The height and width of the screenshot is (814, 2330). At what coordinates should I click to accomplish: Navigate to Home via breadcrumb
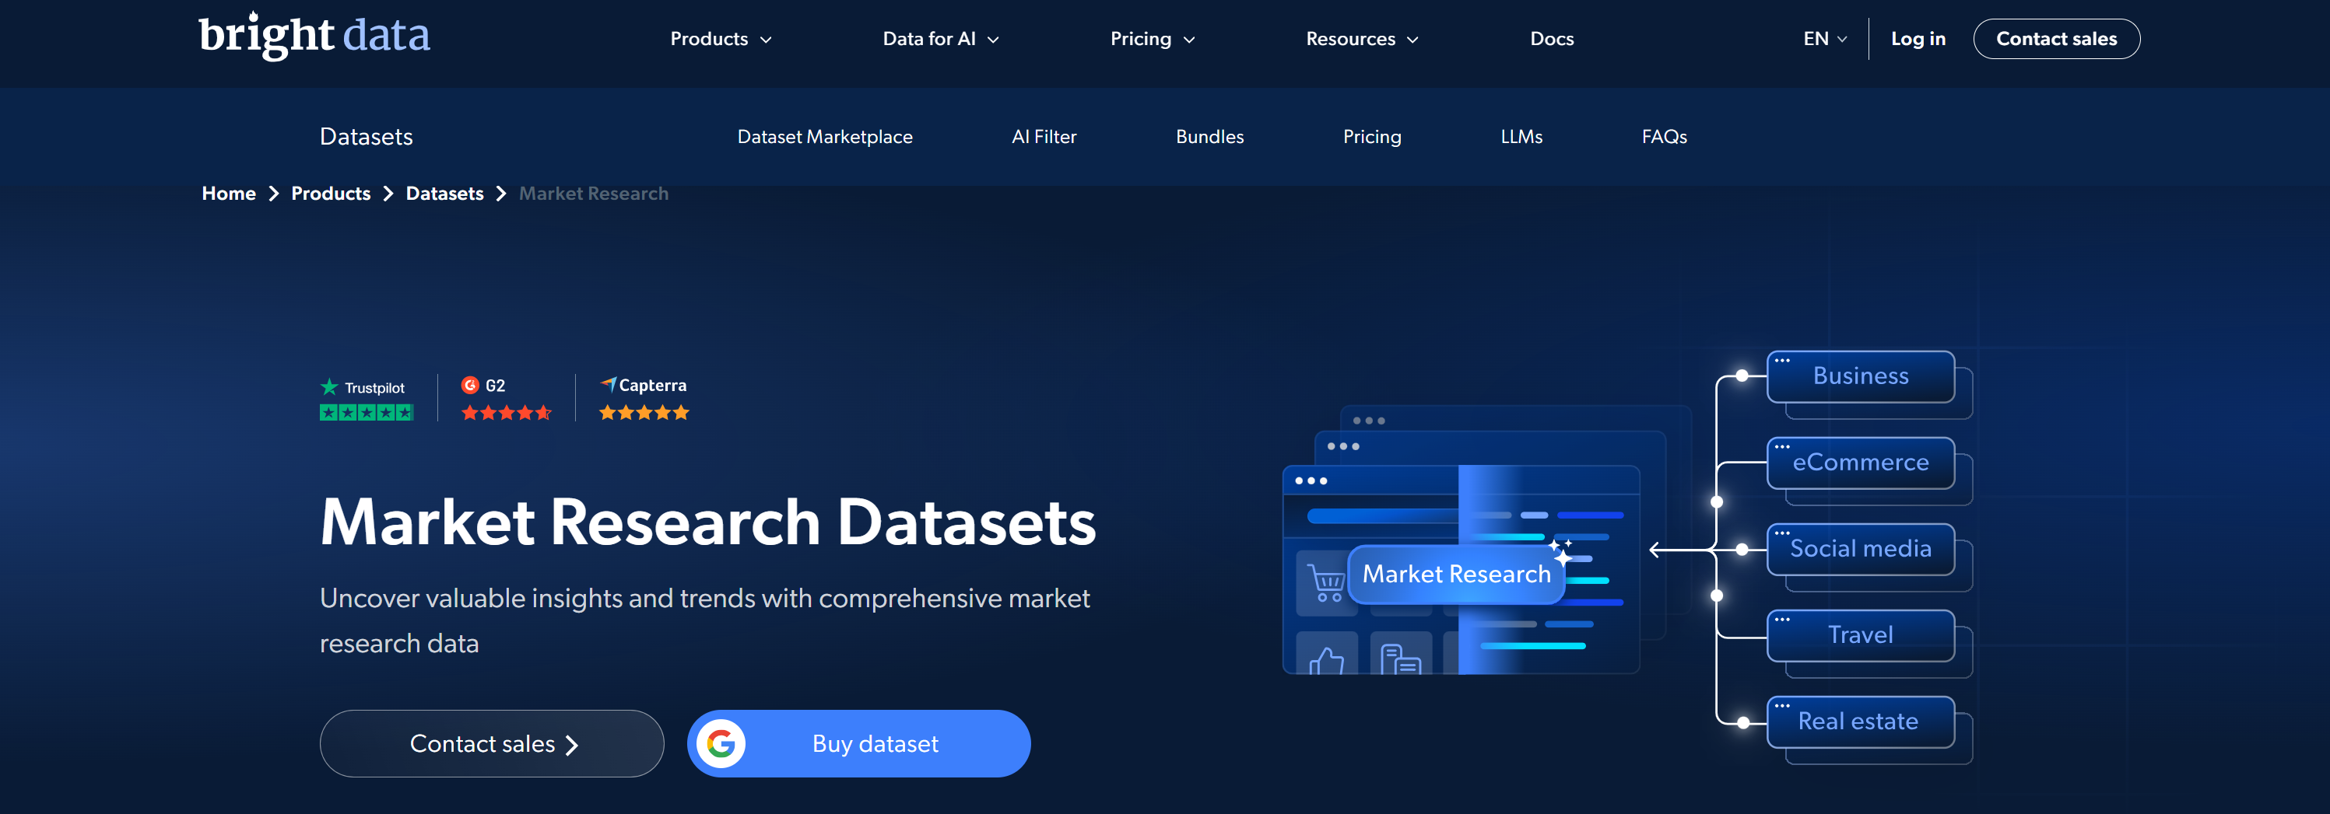(x=228, y=193)
